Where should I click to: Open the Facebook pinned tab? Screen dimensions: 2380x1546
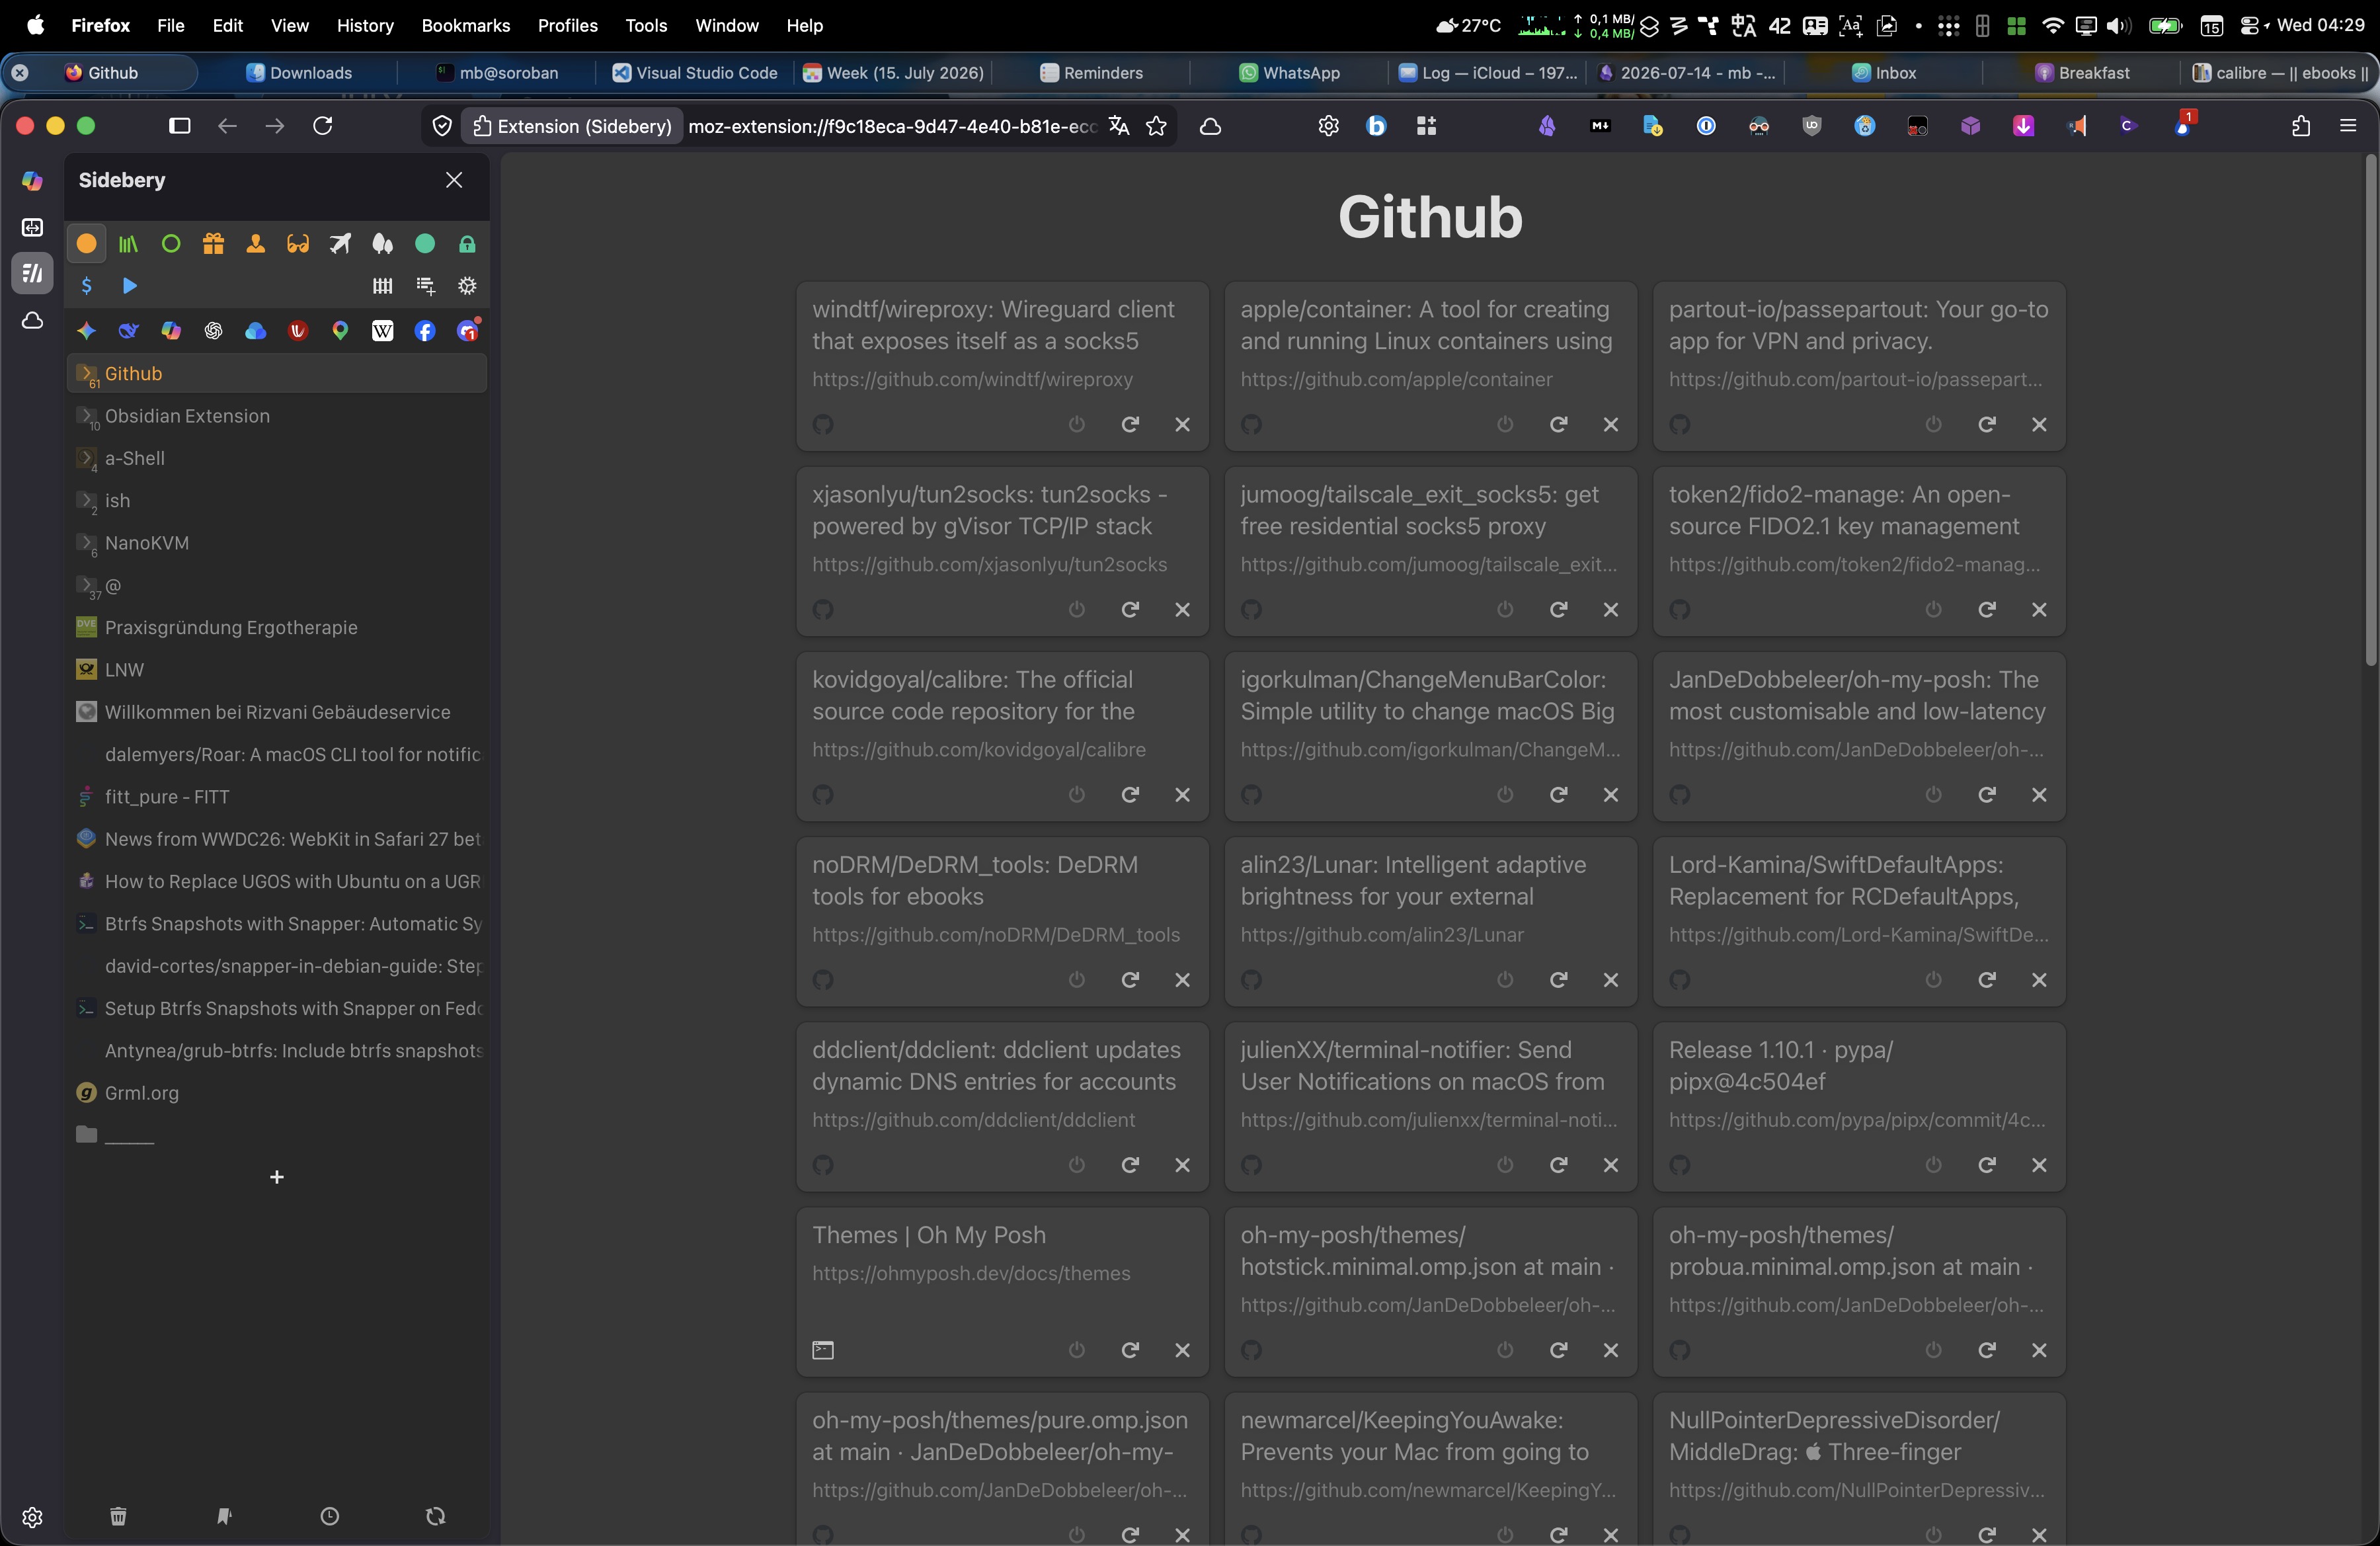coord(425,331)
